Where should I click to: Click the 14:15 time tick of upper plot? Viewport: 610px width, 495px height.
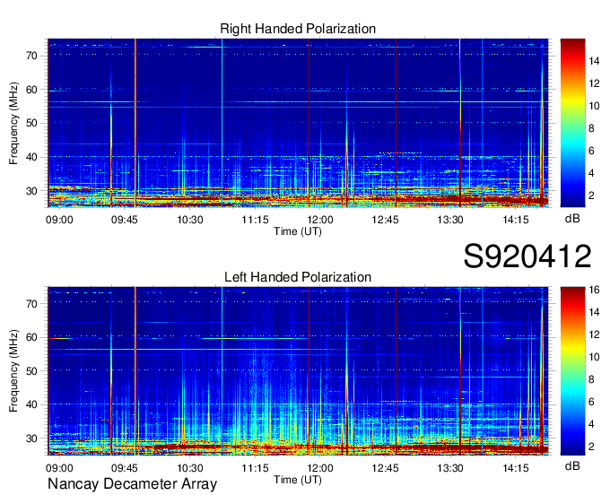tap(516, 220)
